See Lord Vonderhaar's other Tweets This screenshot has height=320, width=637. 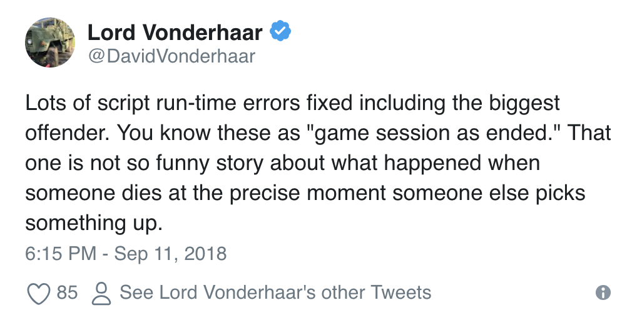pos(275,292)
